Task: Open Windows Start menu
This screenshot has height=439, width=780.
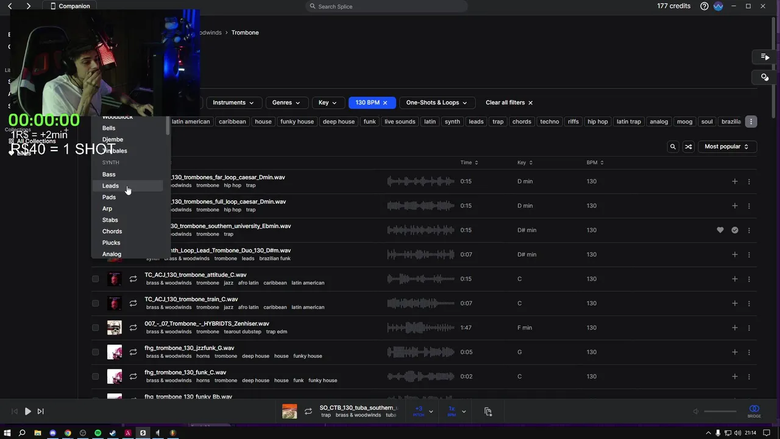Action: [7, 433]
